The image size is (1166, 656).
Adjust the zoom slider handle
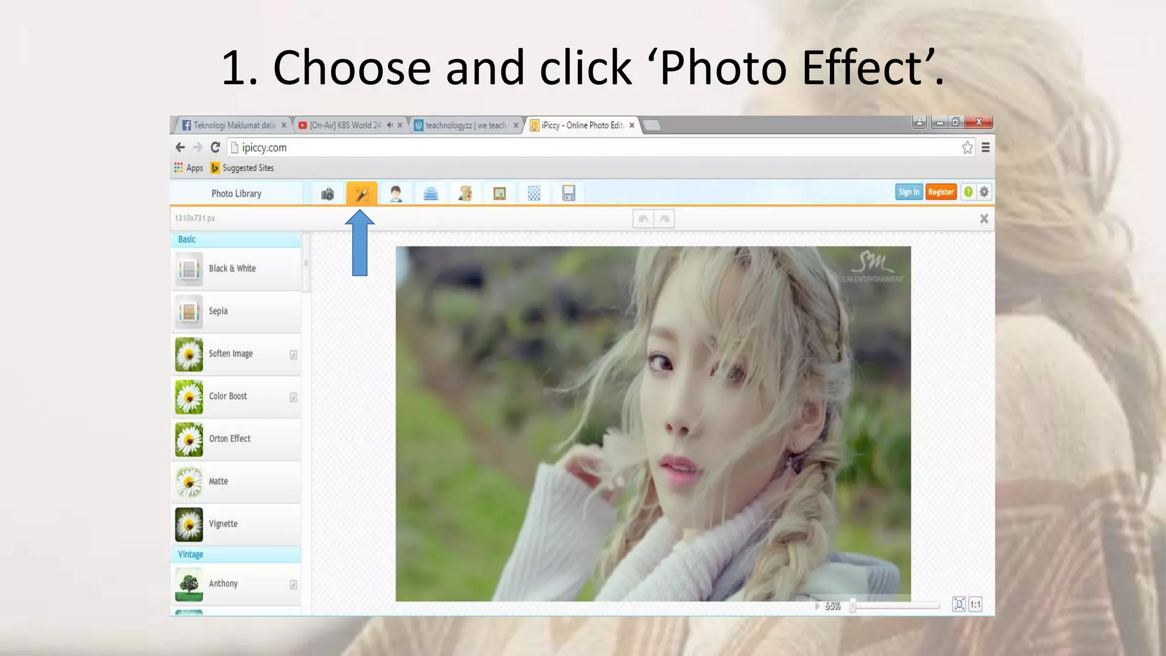(853, 605)
